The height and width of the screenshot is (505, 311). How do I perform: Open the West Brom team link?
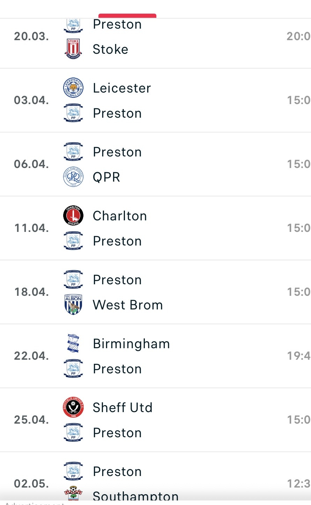pyautogui.click(x=128, y=305)
